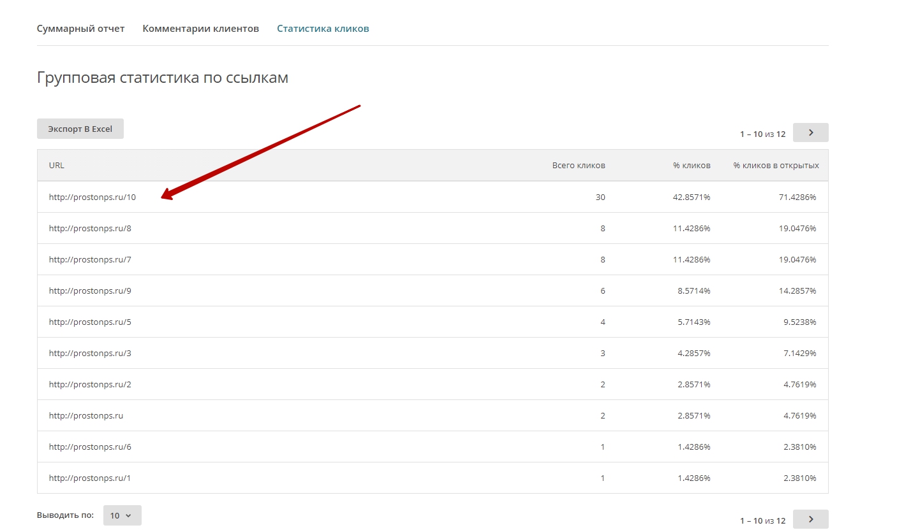Image resolution: width=897 pixels, height=530 pixels.
Task: Sort by % кликов column header
Action: coord(691,165)
